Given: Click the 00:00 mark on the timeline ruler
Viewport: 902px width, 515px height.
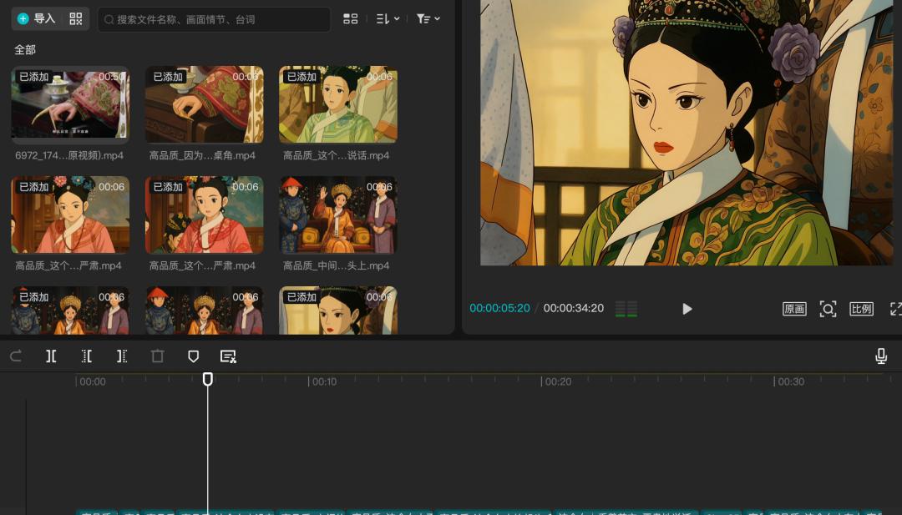Looking at the screenshot, I should click(x=92, y=381).
